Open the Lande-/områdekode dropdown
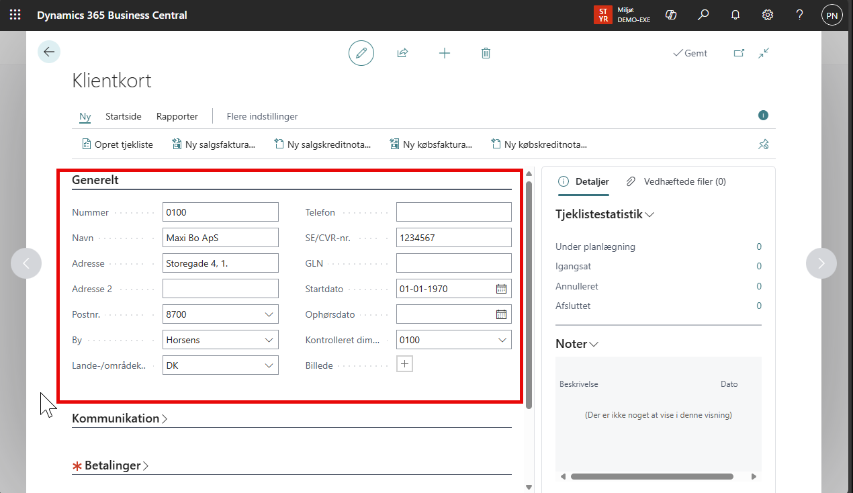The image size is (853, 493). coord(269,365)
